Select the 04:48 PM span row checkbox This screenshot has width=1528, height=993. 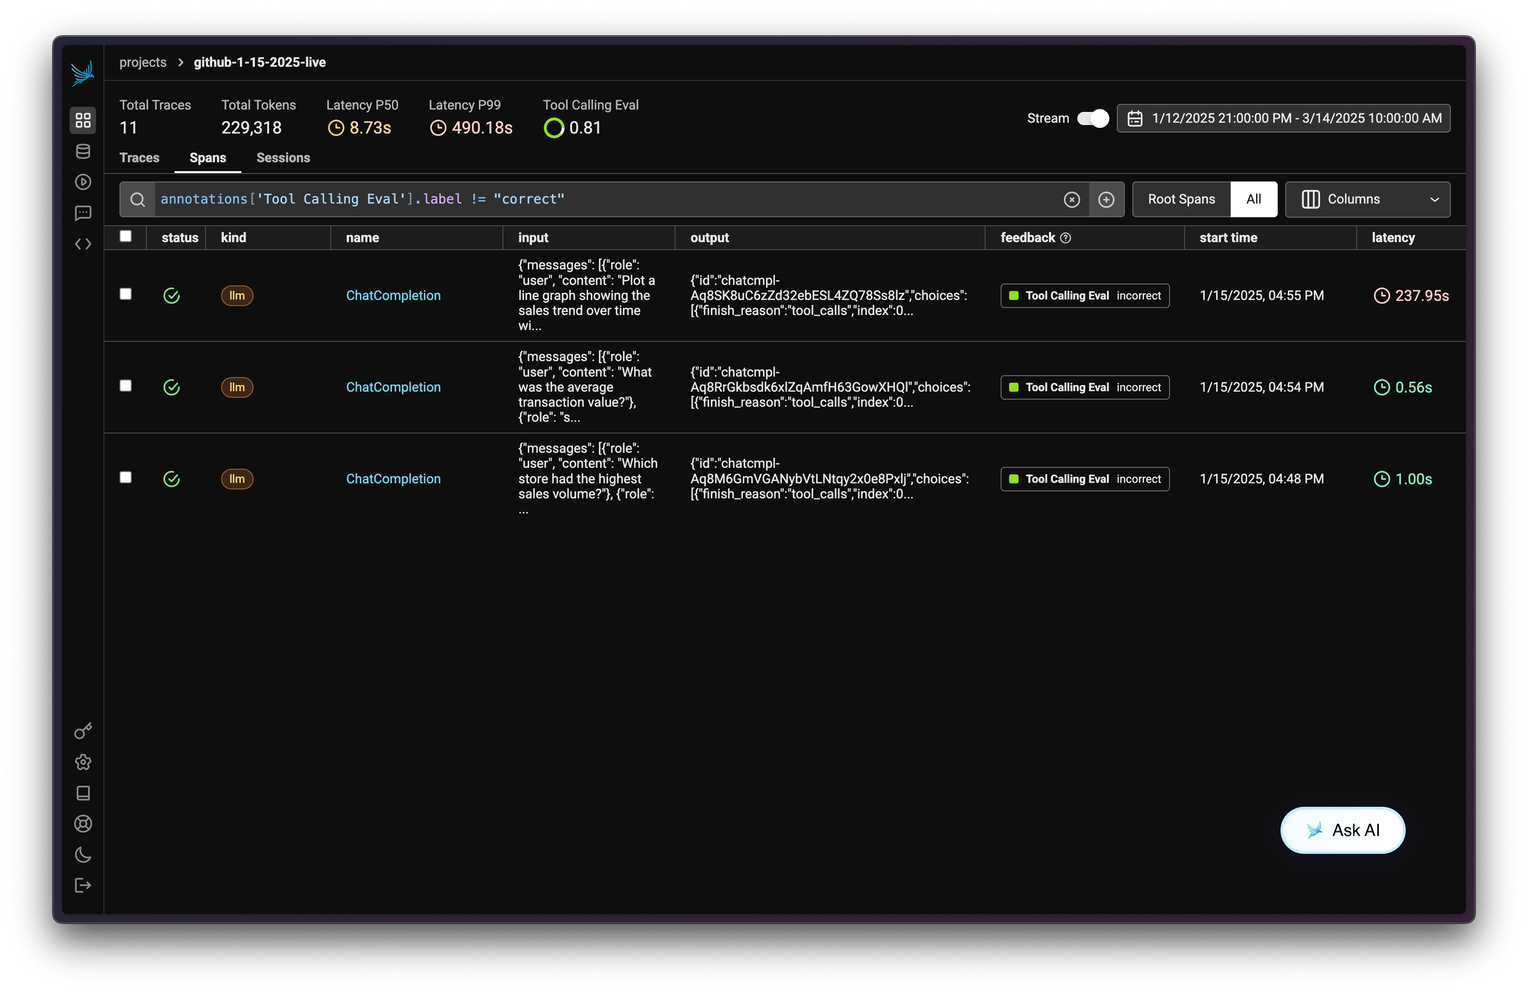(125, 477)
